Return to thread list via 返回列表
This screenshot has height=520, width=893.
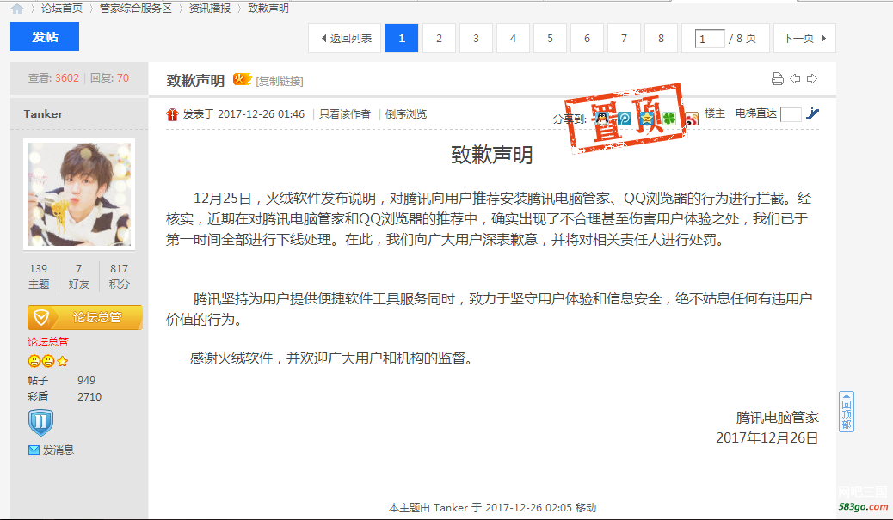[345, 38]
